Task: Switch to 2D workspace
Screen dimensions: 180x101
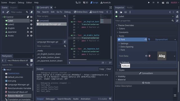Action: point(78,3)
